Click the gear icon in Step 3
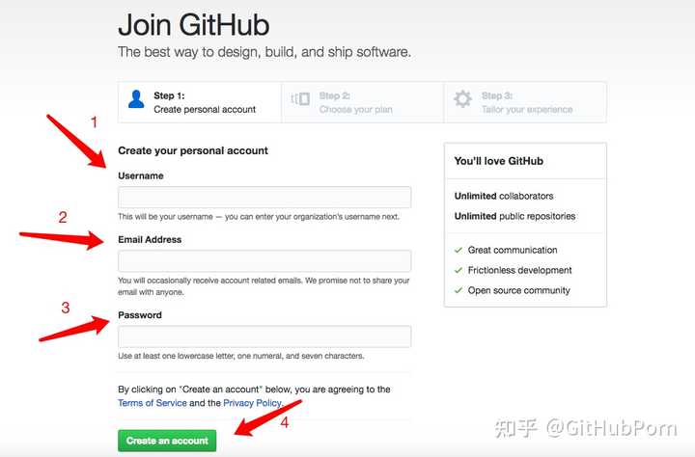 (x=462, y=98)
